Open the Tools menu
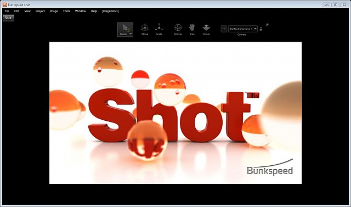The image size is (351, 207). coord(66,11)
